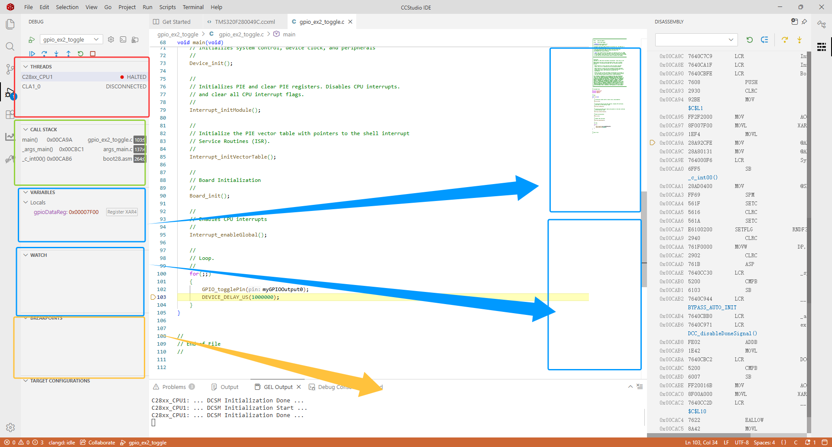Viewport: 832px width, 447px height.
Task: Collapse the WATCH section
Action: click(26, 255)
